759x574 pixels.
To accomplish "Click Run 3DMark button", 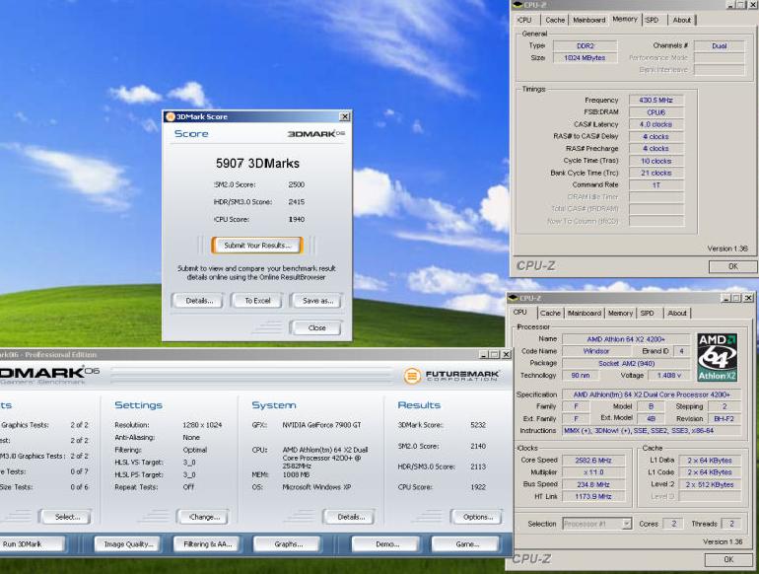I will [x=31, y=544].
